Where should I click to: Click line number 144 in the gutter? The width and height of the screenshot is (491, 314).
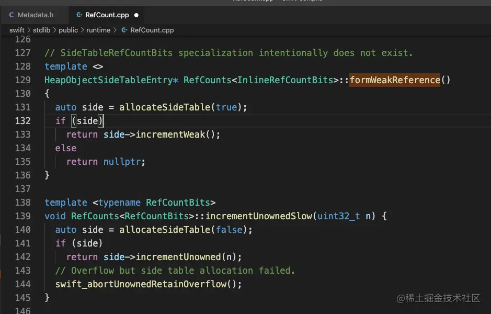click(x=23, y=284)
